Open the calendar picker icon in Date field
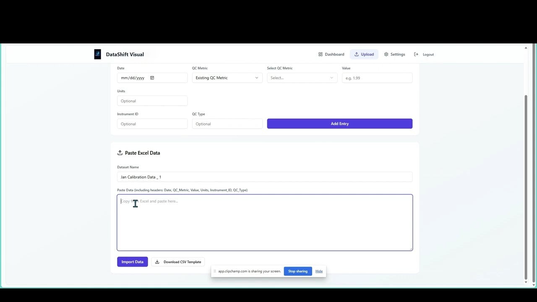Image resolution: width=537 pixels, height=302 pixels. tap(152, 78)
